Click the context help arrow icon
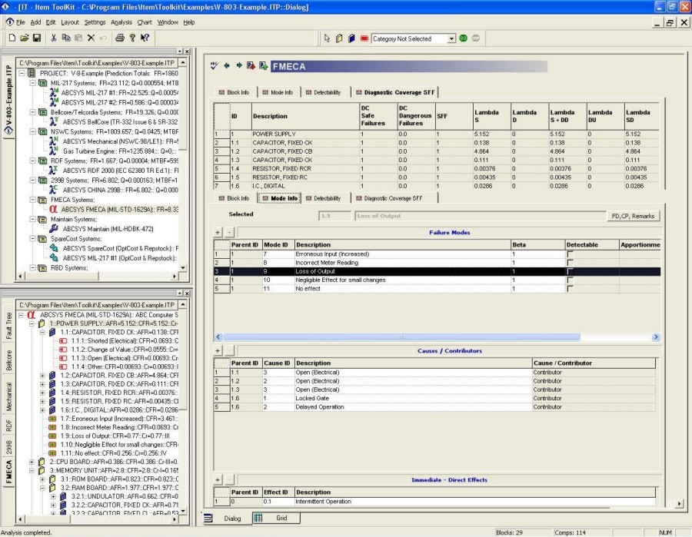The height and width of the screenshot is (537, 692). point(145,38)
